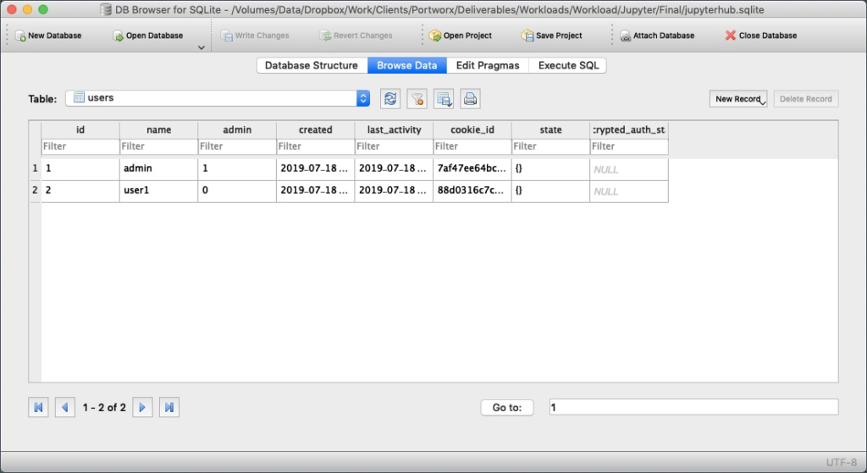Image resolution: width=867 pixels, height=473 pixels.
Task: Switch to the Edit Pragmas tab
Action: [488, 65]
